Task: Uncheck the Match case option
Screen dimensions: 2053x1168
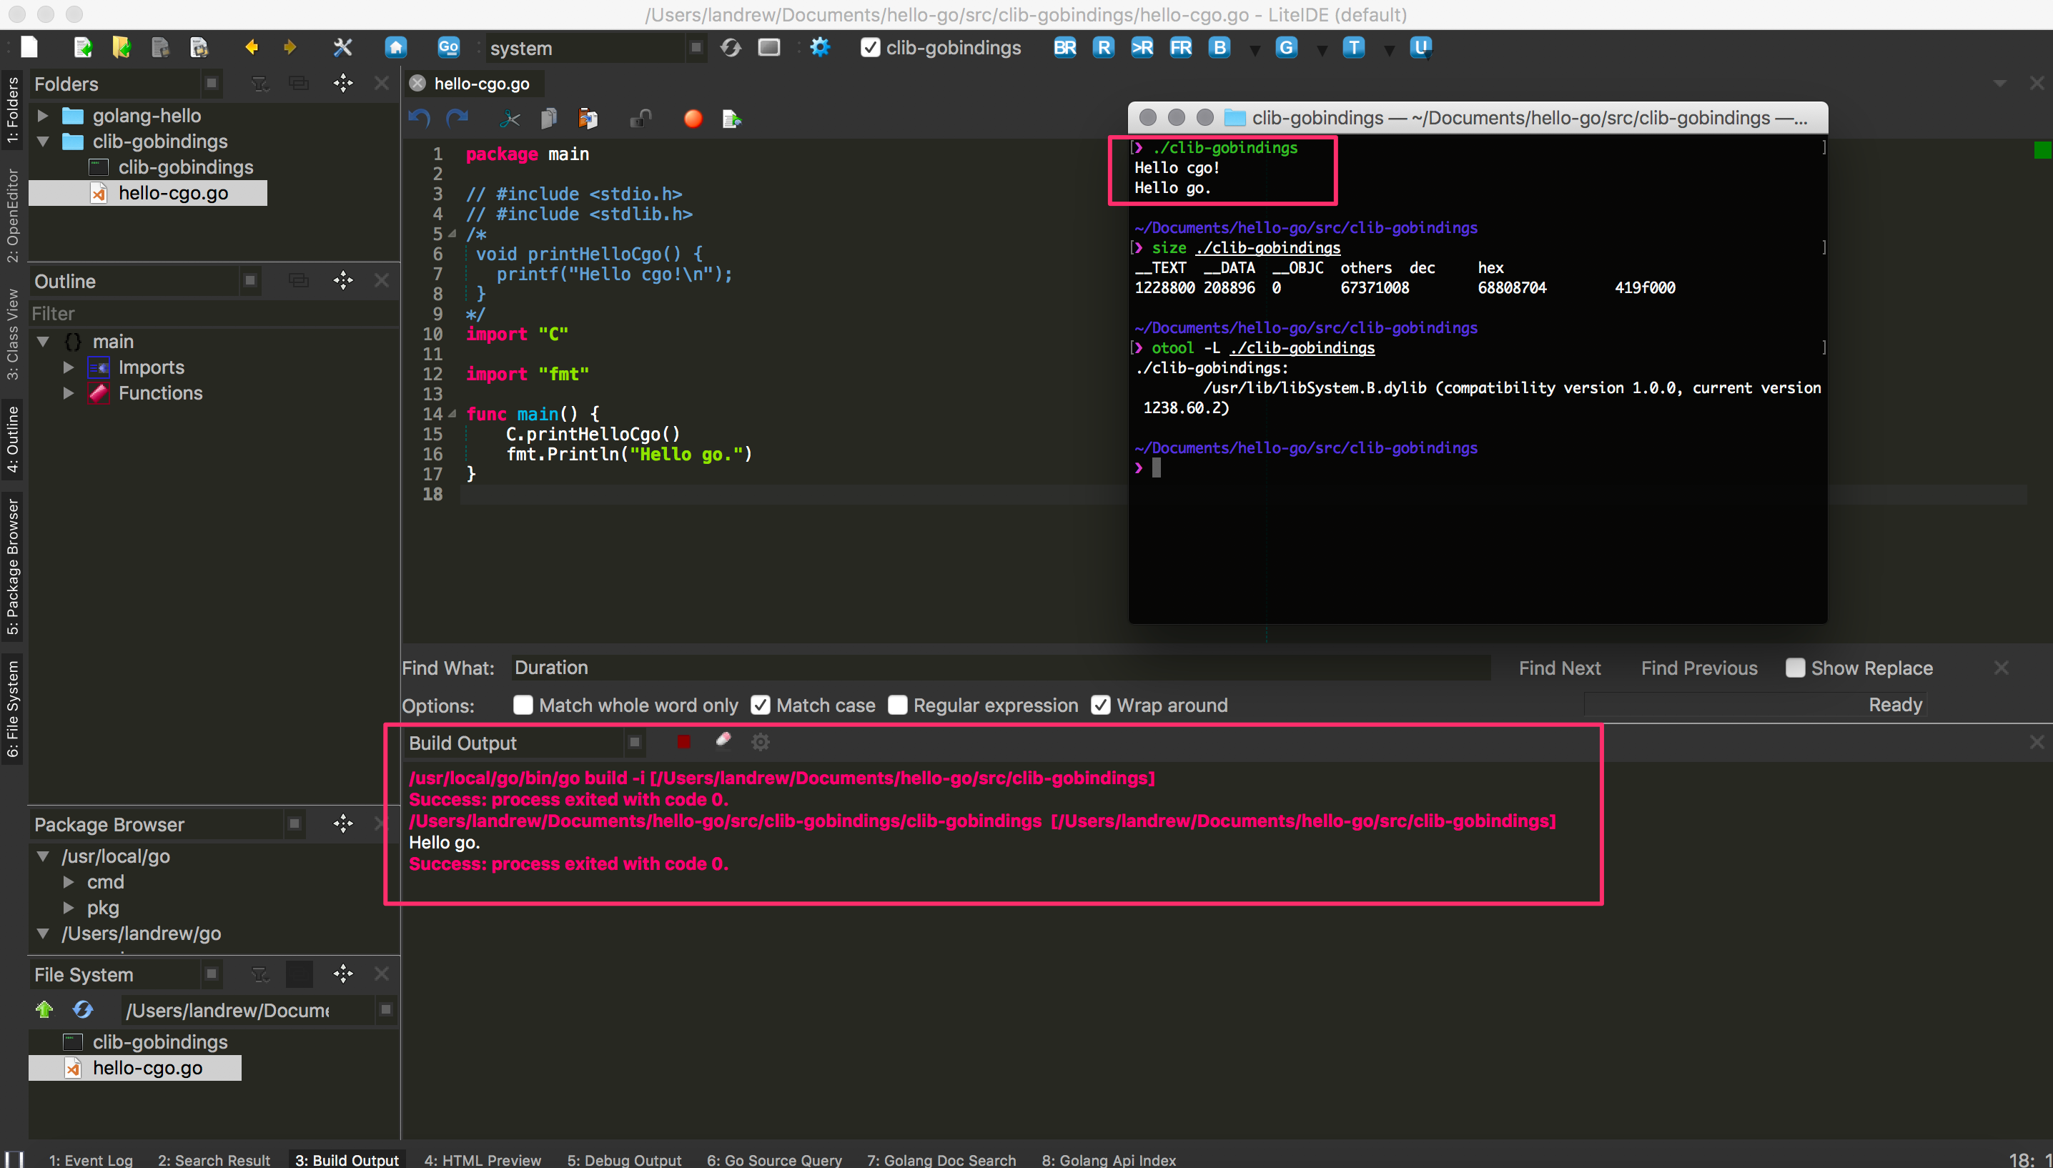Action: coord(761,705)
